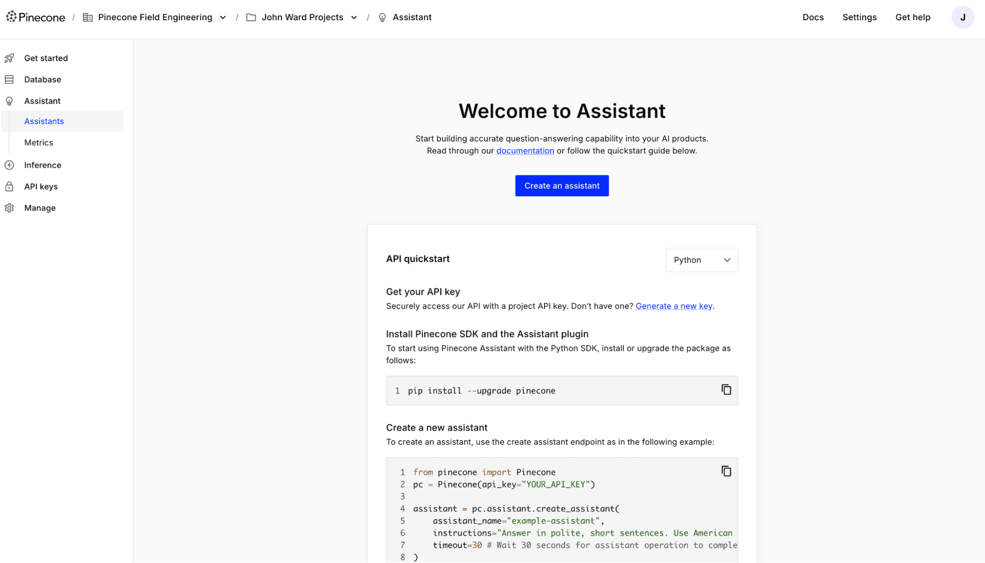The image size is (985, 563).
Task: Select Assistants in the sidebar
Action: click(x=44, y=121)
